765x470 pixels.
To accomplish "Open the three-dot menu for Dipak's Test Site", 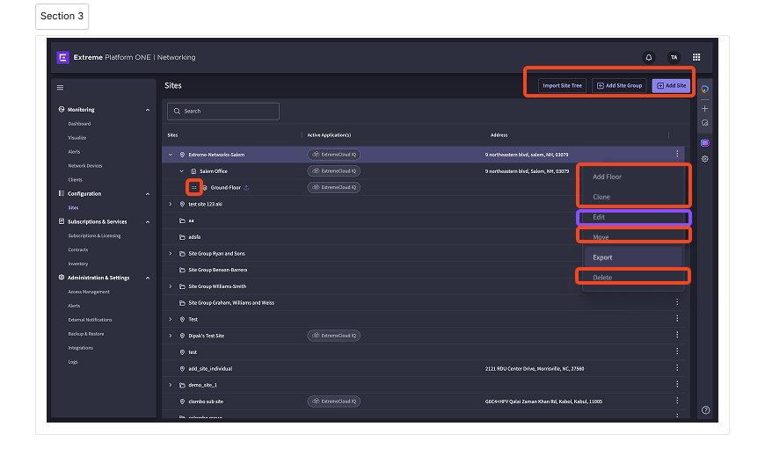I will click(x=677, y=335).
